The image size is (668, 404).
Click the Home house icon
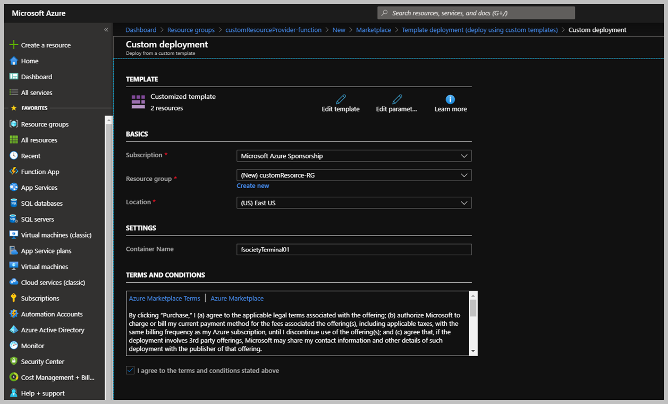pyautogui.click(x=14, y=61)
